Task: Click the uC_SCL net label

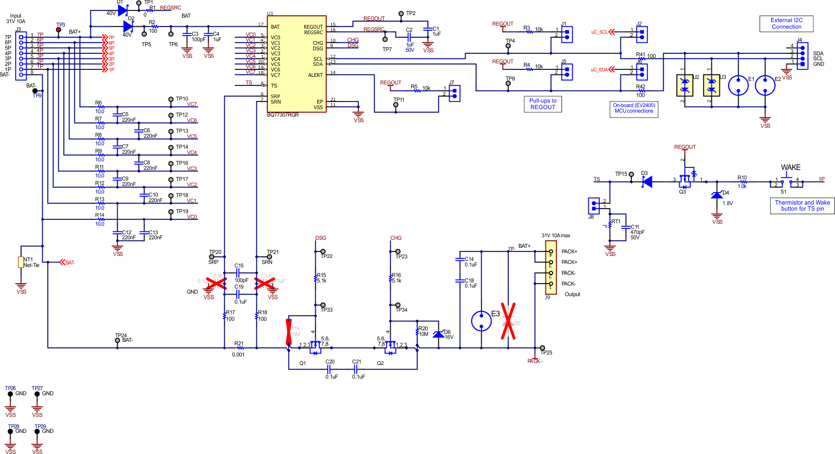Action: 599,32
